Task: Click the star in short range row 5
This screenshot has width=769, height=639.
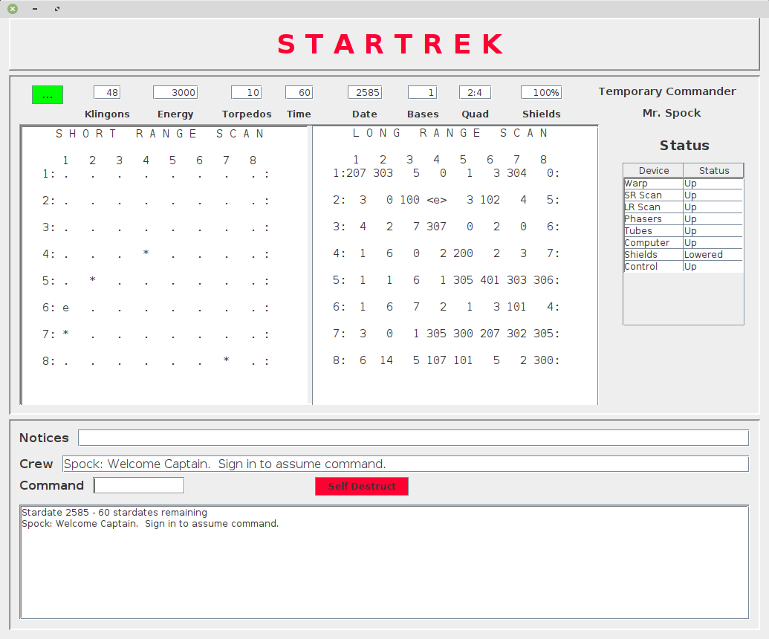Action: click(x=92, y=280)
